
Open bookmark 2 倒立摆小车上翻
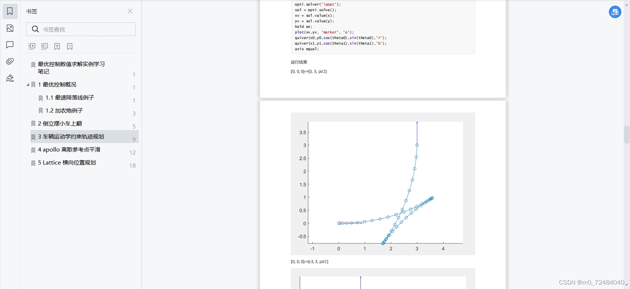click(60, 124)
